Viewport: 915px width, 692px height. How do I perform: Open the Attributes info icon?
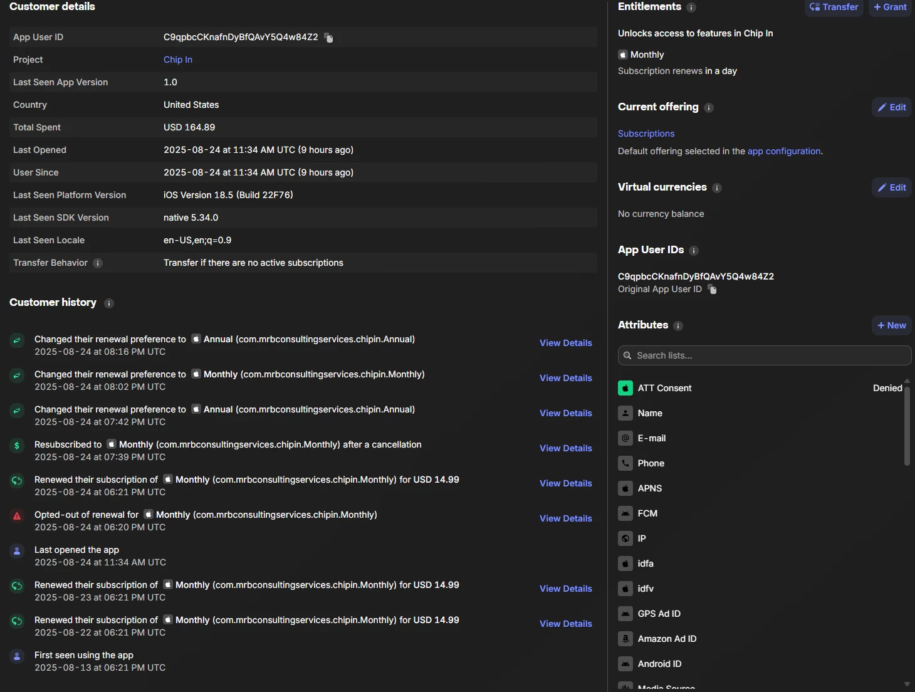pyautogui.click(x=678, y=326)
